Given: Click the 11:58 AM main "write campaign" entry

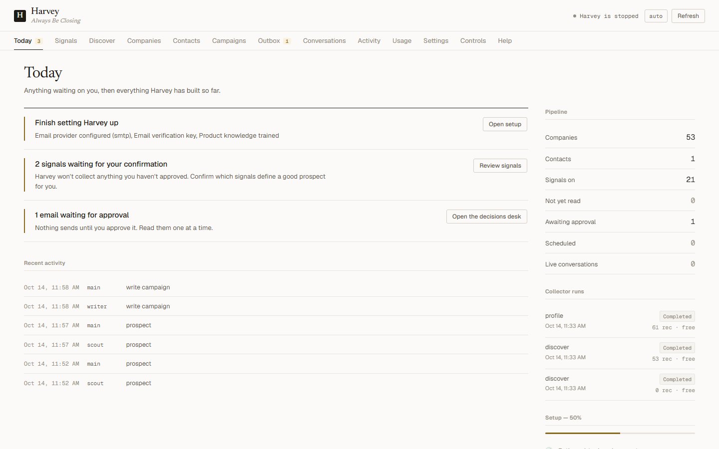Looking at the screenshot, I should pyautogui.click(x=276, y=287).
